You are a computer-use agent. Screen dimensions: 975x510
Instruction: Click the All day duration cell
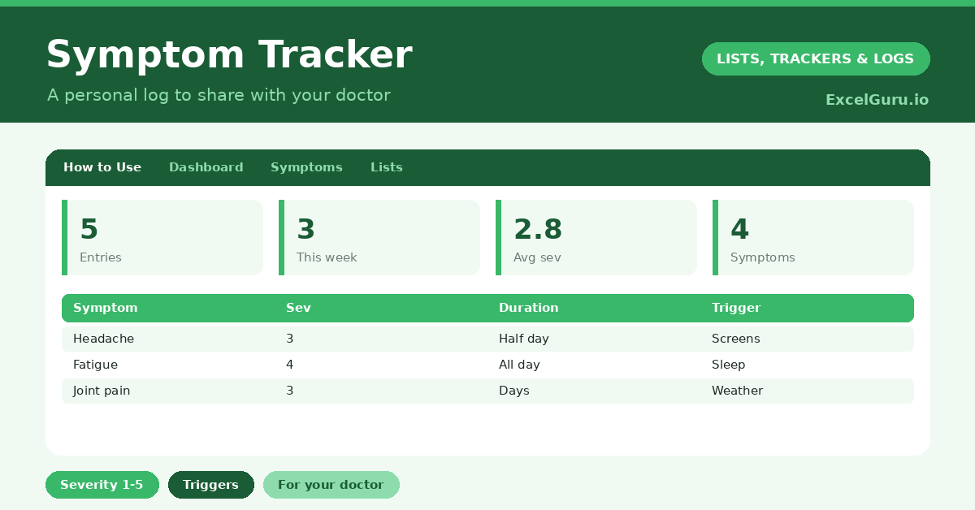tap(519, 365)
